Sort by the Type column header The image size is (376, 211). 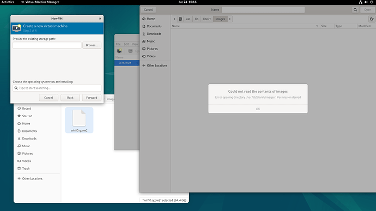[345, 26]
